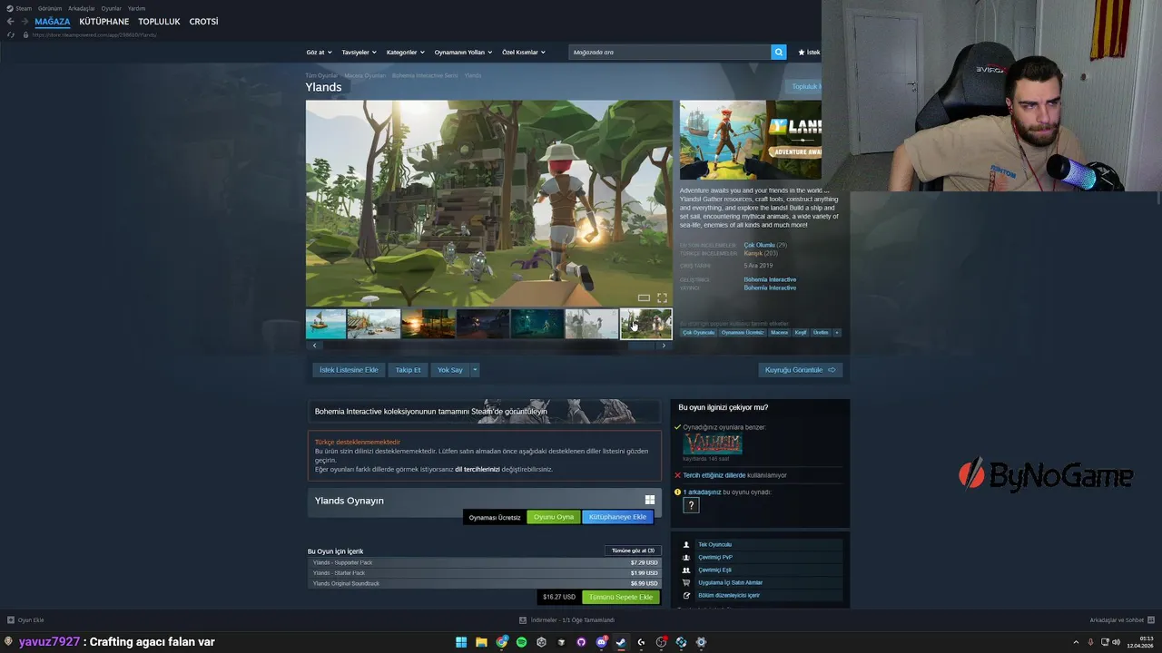
Task: Click the downloads icon in the Steam footer
Action: coord(523,620)
